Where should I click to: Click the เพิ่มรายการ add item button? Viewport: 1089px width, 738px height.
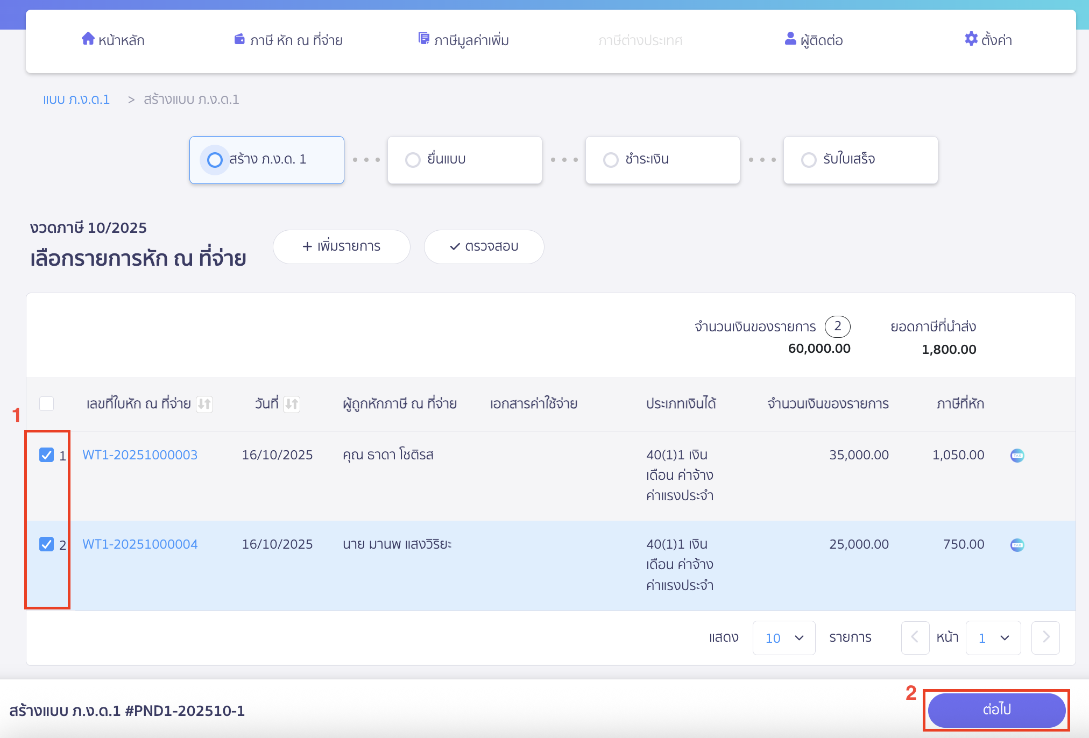point(341,246)
